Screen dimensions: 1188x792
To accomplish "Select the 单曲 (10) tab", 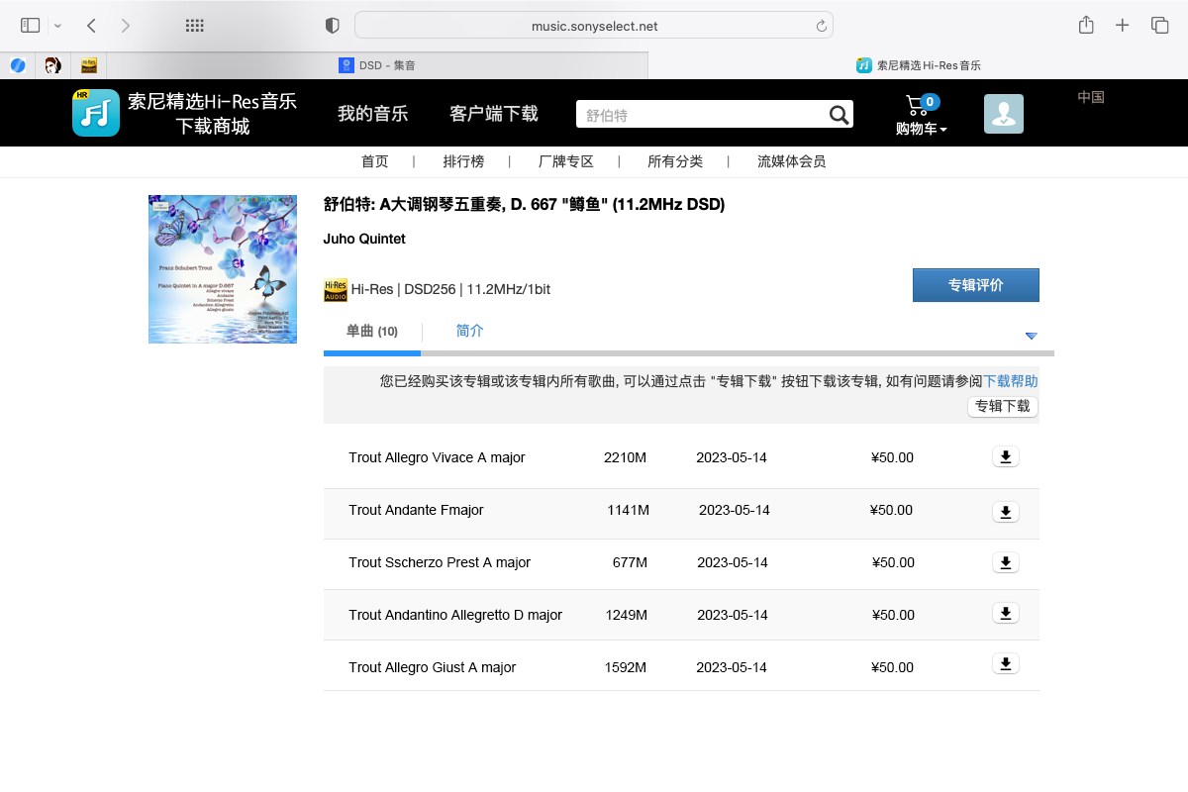I will point(372,331).
